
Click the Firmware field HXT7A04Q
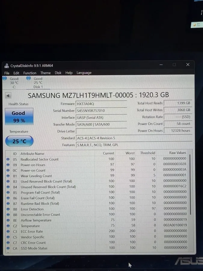point(101,104)
